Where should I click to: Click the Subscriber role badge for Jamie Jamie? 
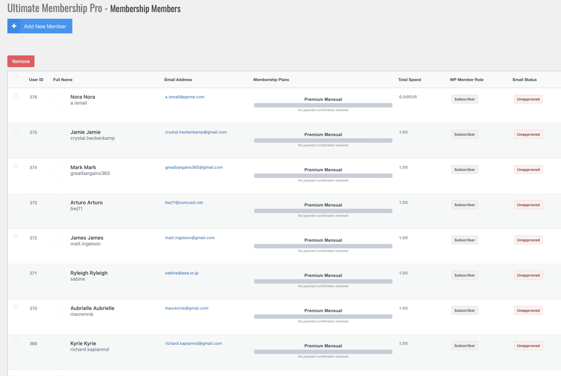point(465,134)
